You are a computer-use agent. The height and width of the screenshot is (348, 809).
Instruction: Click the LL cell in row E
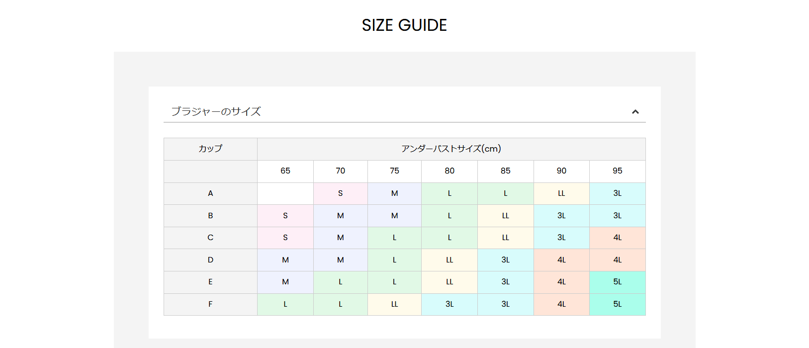[449, 282]
